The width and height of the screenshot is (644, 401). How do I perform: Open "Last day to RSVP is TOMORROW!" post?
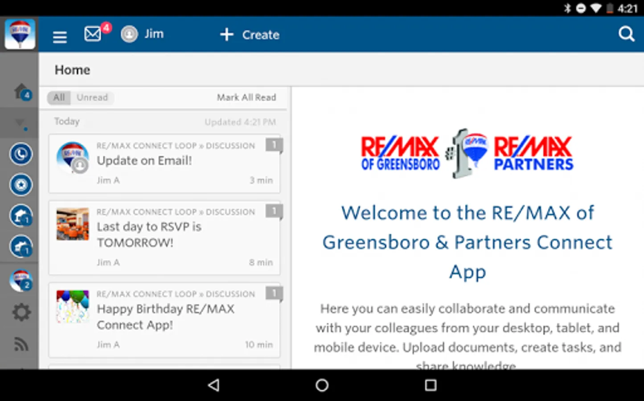click(x=164, y=237)
